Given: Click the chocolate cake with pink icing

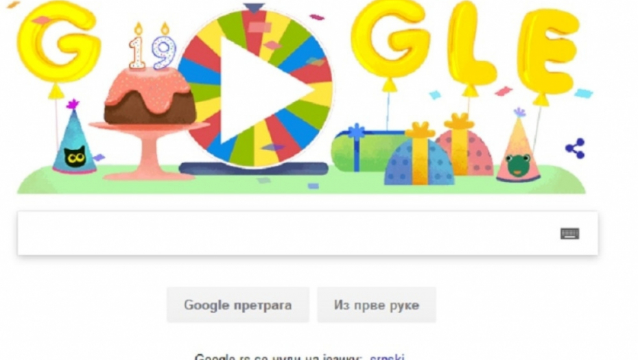Looking at the screenshot, I should point(149,97).
